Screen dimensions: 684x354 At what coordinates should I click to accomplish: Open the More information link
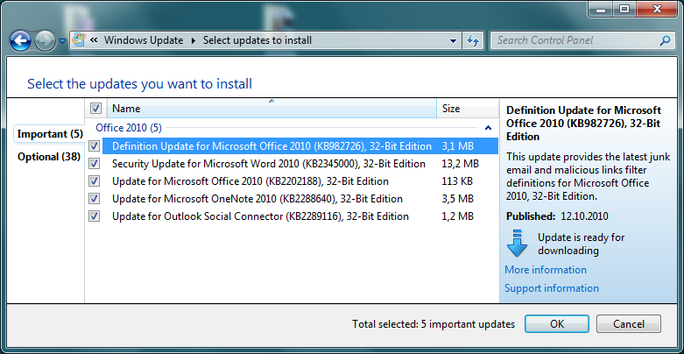pos(546,270)
